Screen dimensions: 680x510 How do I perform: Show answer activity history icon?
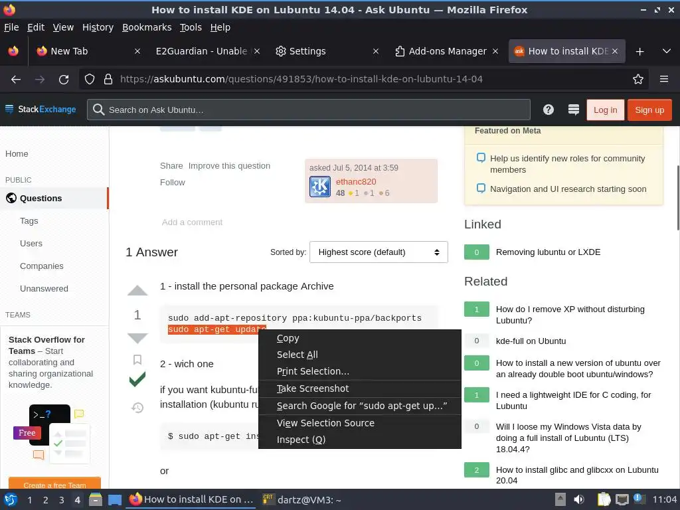(x=137, y=408)
